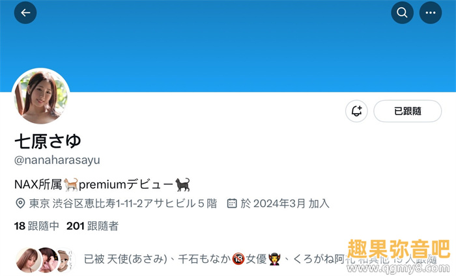Toggle the 已跟隨 following button
Image resolution: width=456 pixels, height=276 pixels.
coord(407,111)
